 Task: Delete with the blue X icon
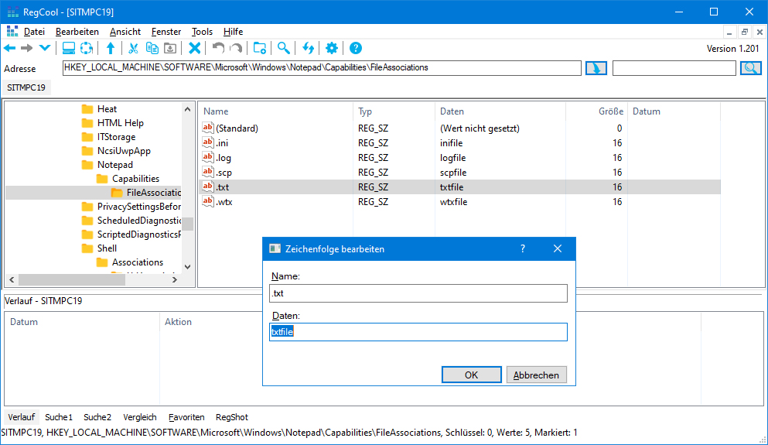click(x=194, y=48)
